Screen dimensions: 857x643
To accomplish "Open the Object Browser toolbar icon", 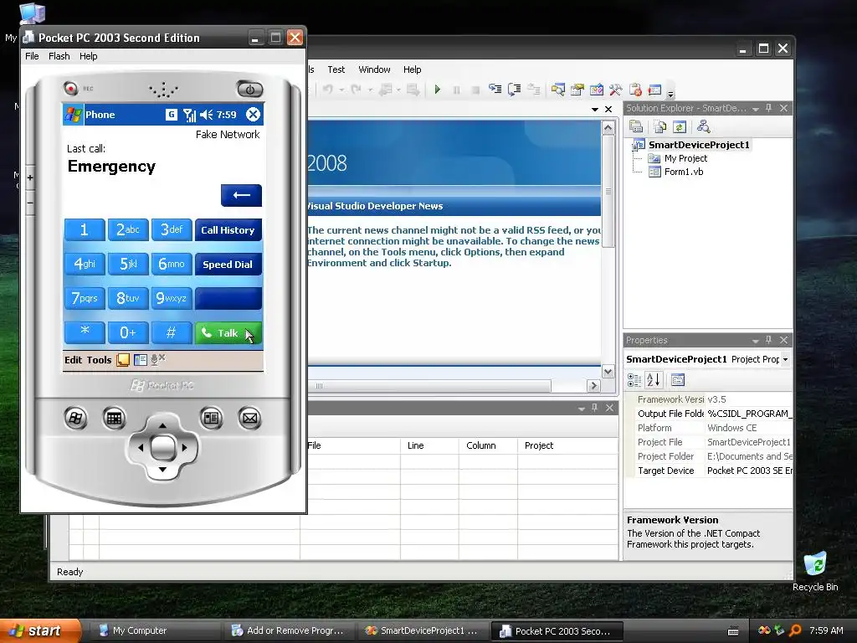I will click(x=596, y=89).
